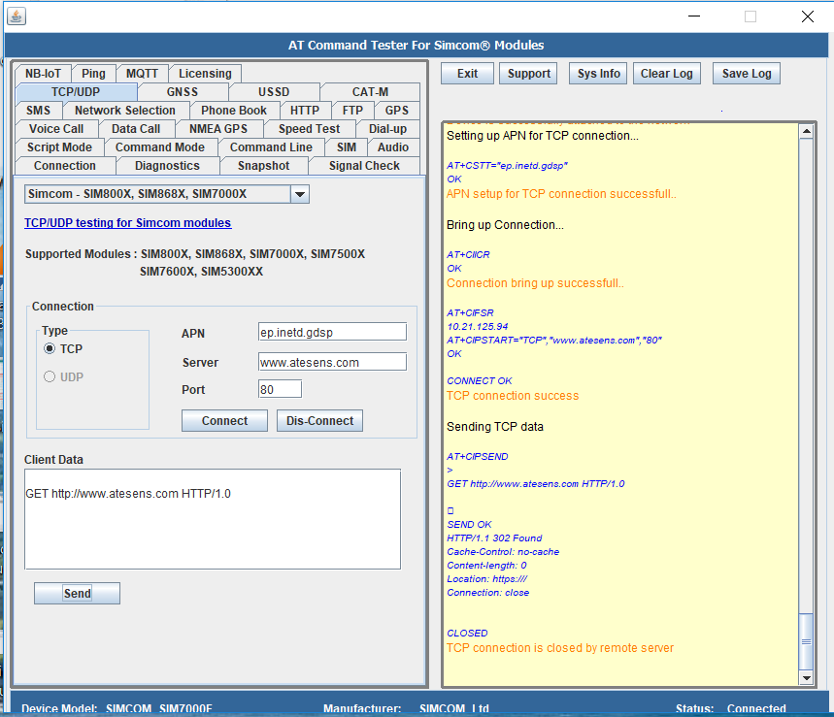The image size is (834, 717).
Task: Select the TCP radio button
Action: (50, 348)
